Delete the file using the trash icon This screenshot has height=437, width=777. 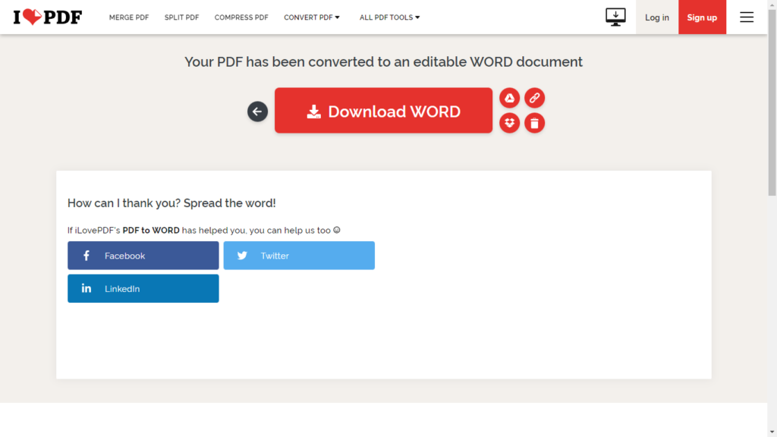[x=534, y=123]
